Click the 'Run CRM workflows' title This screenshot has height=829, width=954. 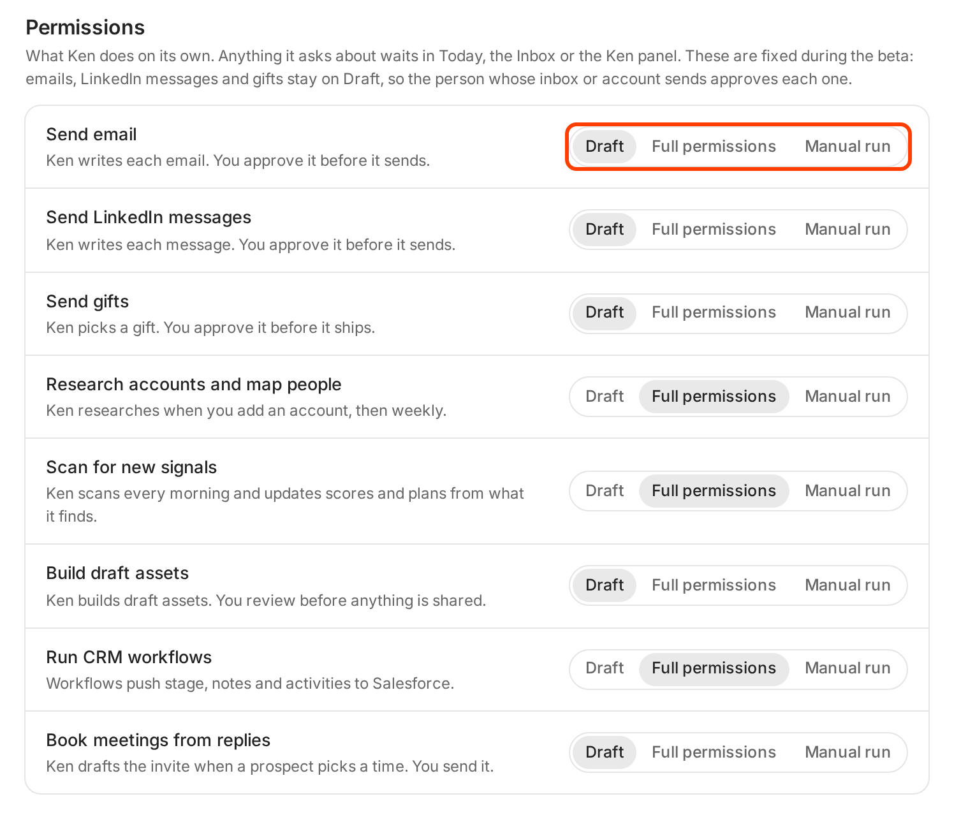click(129, 657)
